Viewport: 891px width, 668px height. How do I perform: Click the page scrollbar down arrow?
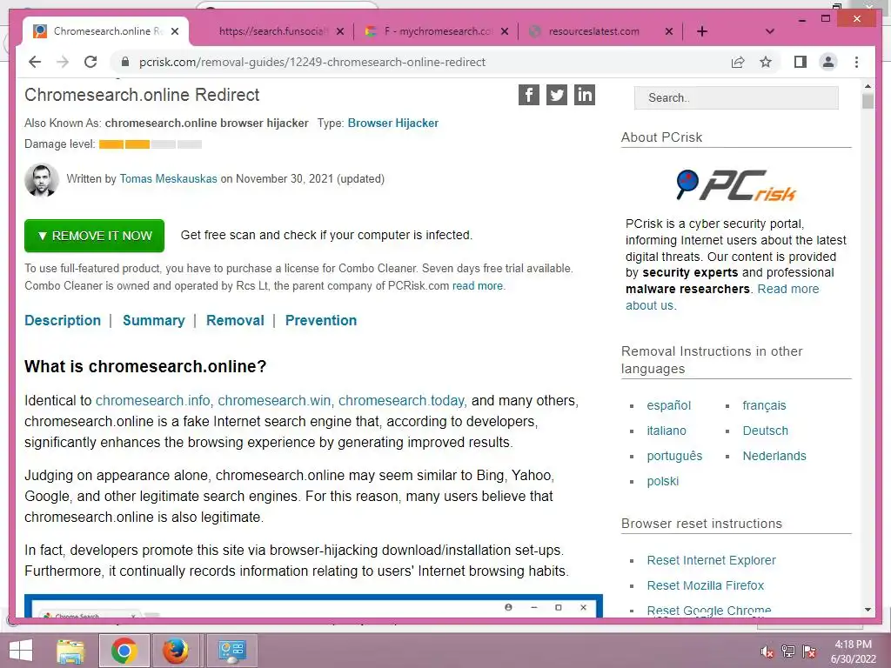pos(868,610)
